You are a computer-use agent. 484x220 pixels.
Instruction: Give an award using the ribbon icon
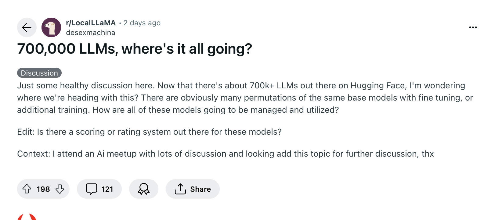(x=144, y=189)
